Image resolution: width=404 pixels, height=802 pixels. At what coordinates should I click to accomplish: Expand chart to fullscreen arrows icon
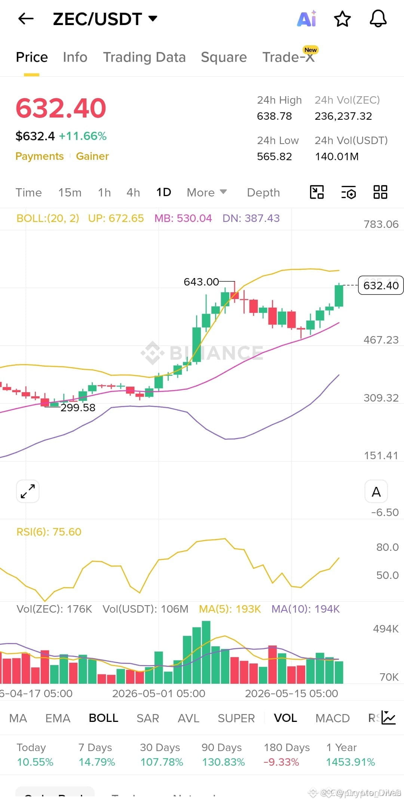(28, 491)
